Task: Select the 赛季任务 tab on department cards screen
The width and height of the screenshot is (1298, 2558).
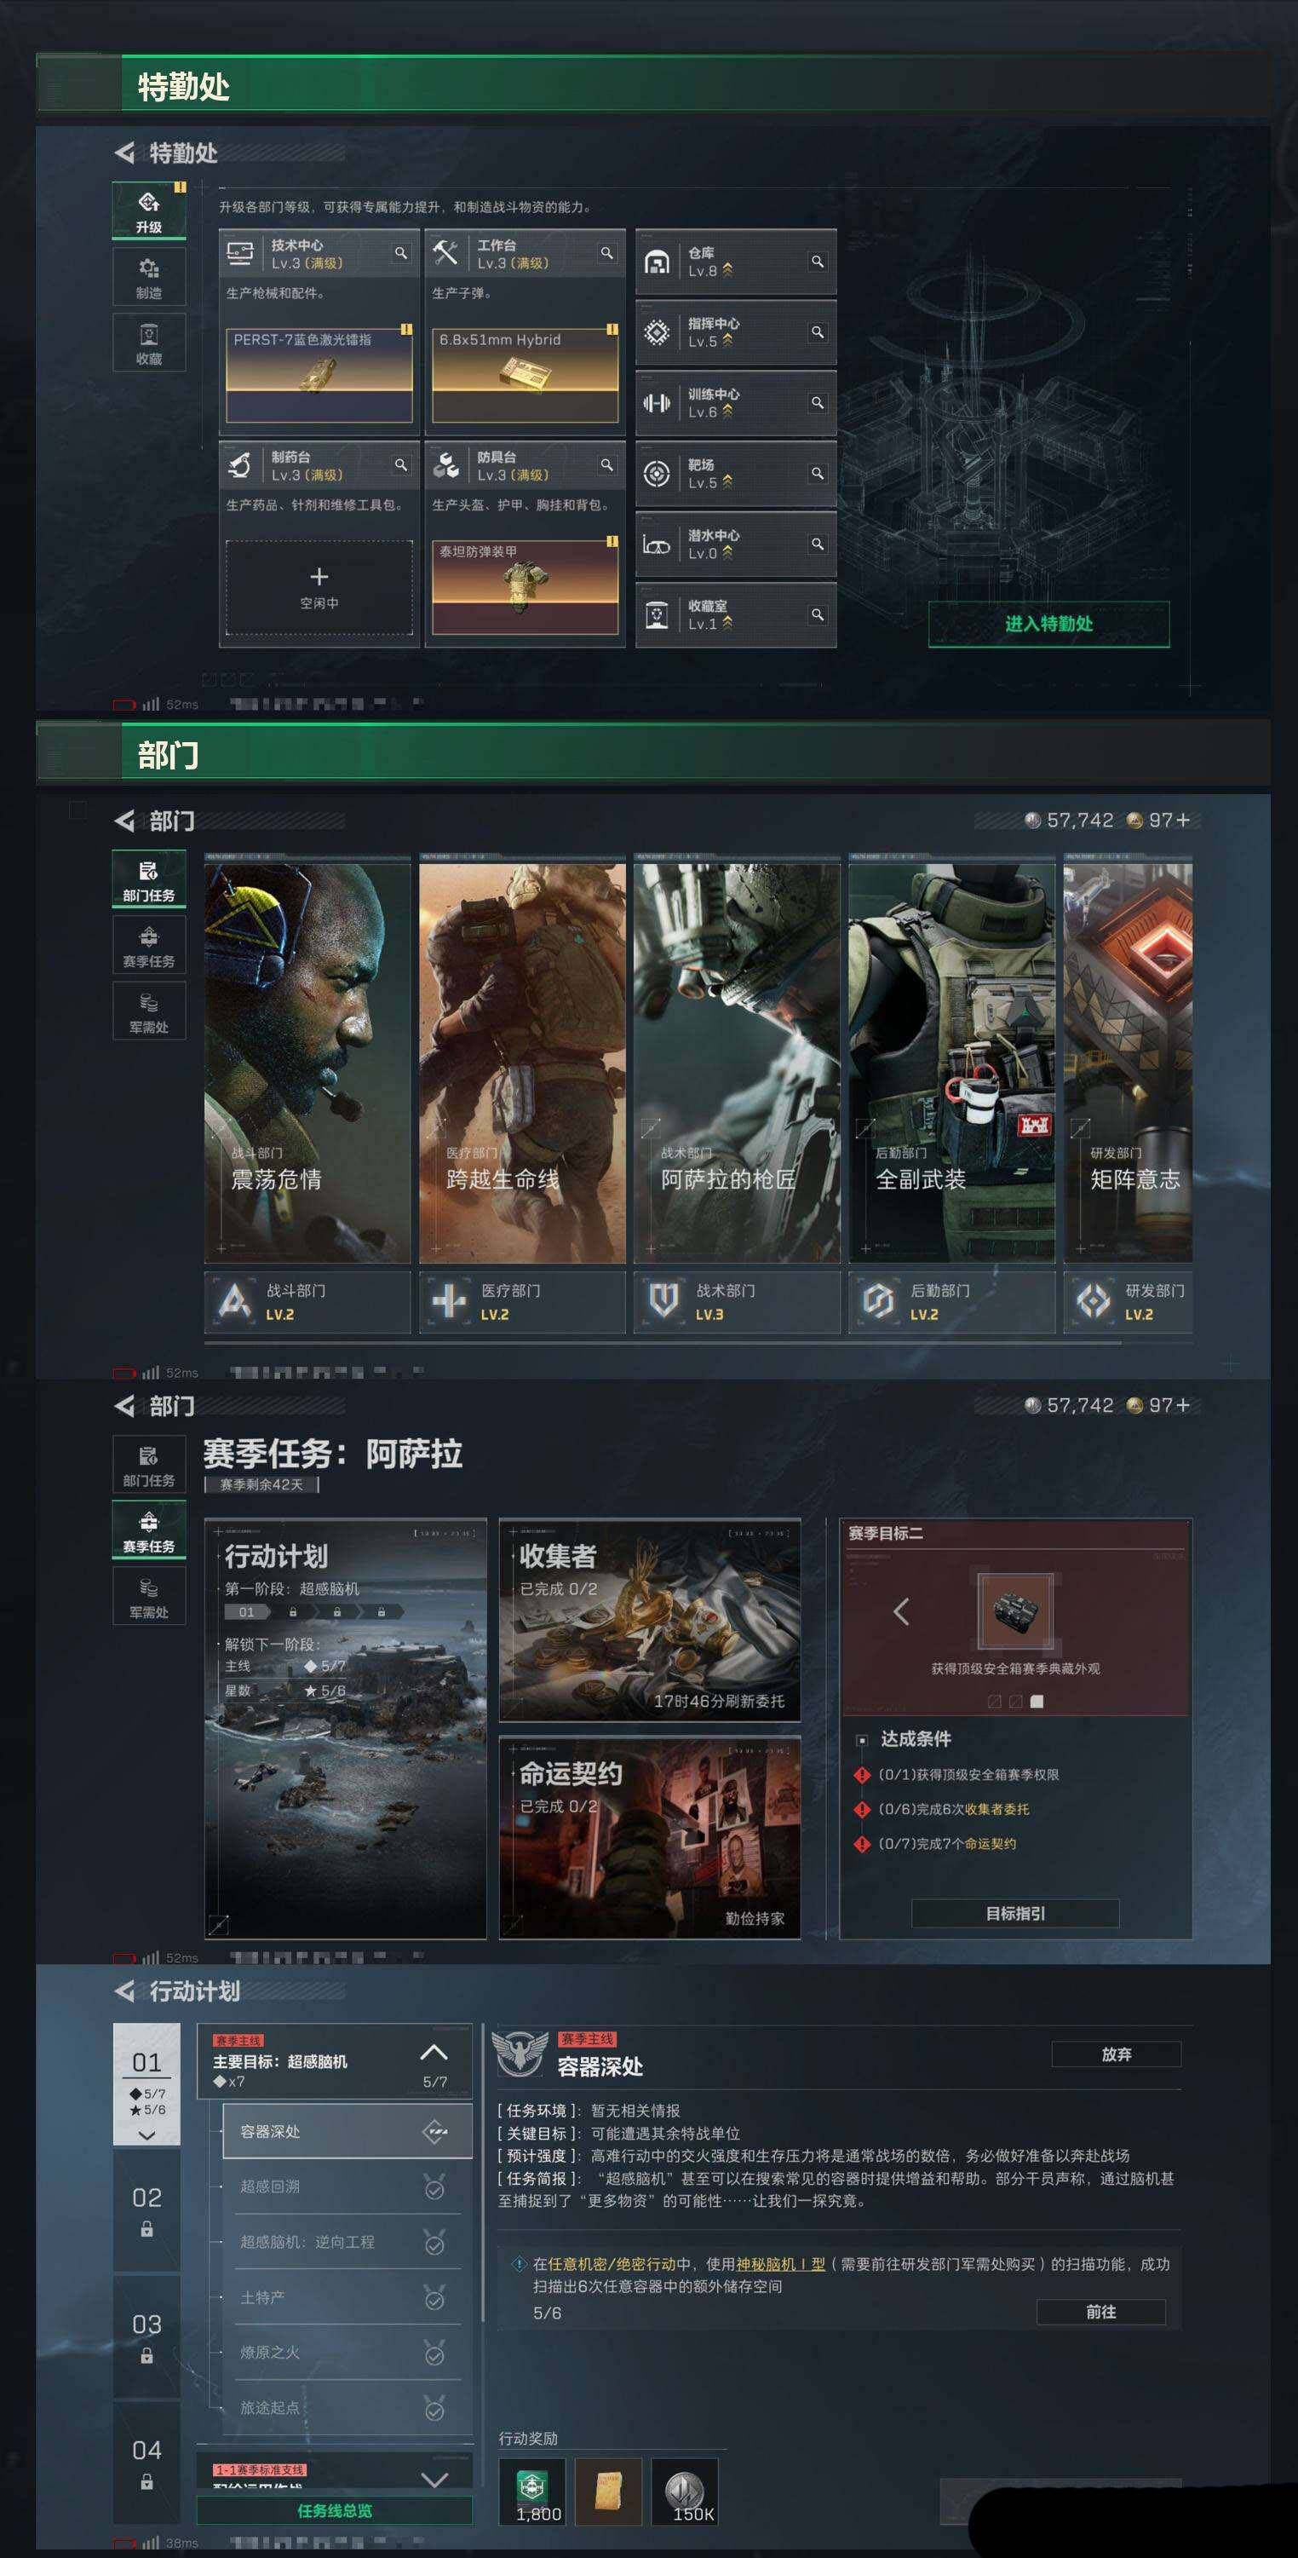Action: pyautogui.click(x=149, y=944)
